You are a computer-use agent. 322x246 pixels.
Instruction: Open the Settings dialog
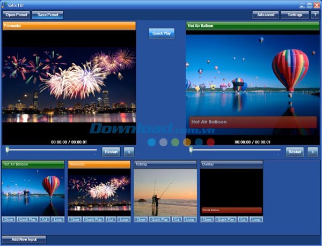pyautogui.click(x=295, y=15)
